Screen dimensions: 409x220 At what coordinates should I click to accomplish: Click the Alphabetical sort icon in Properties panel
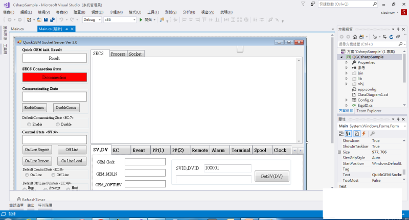(349, 134)
